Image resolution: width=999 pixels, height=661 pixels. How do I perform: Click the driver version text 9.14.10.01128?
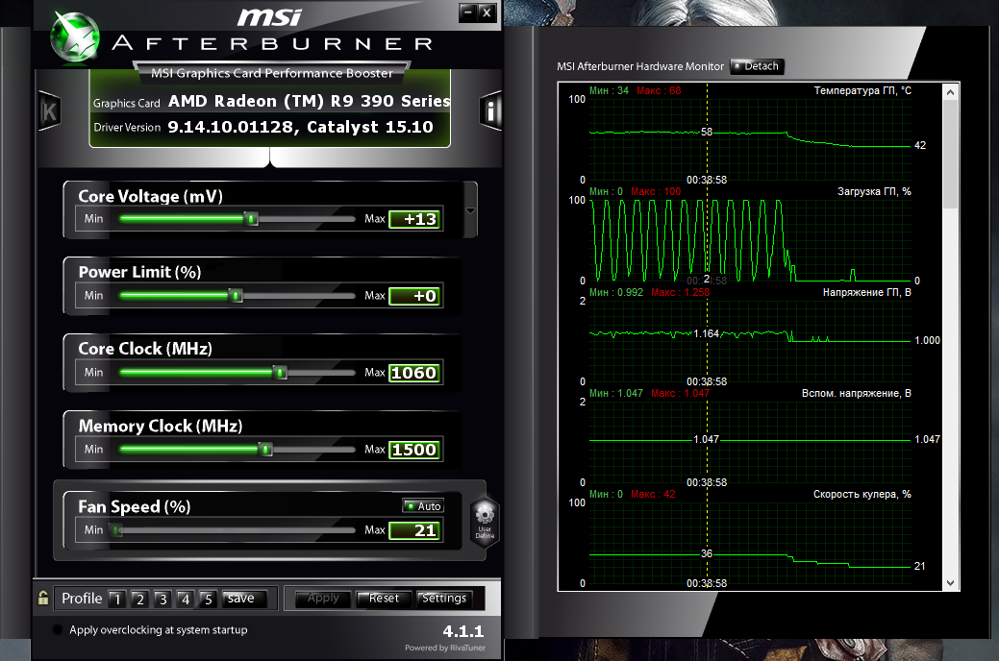pyautogui.click(x=232, y=127)
